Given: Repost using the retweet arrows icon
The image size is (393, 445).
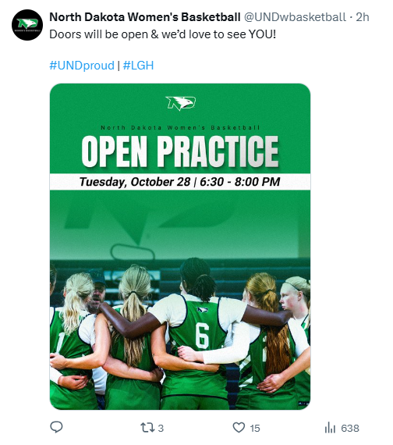Looking at the screenshot, I should (147, 427).
